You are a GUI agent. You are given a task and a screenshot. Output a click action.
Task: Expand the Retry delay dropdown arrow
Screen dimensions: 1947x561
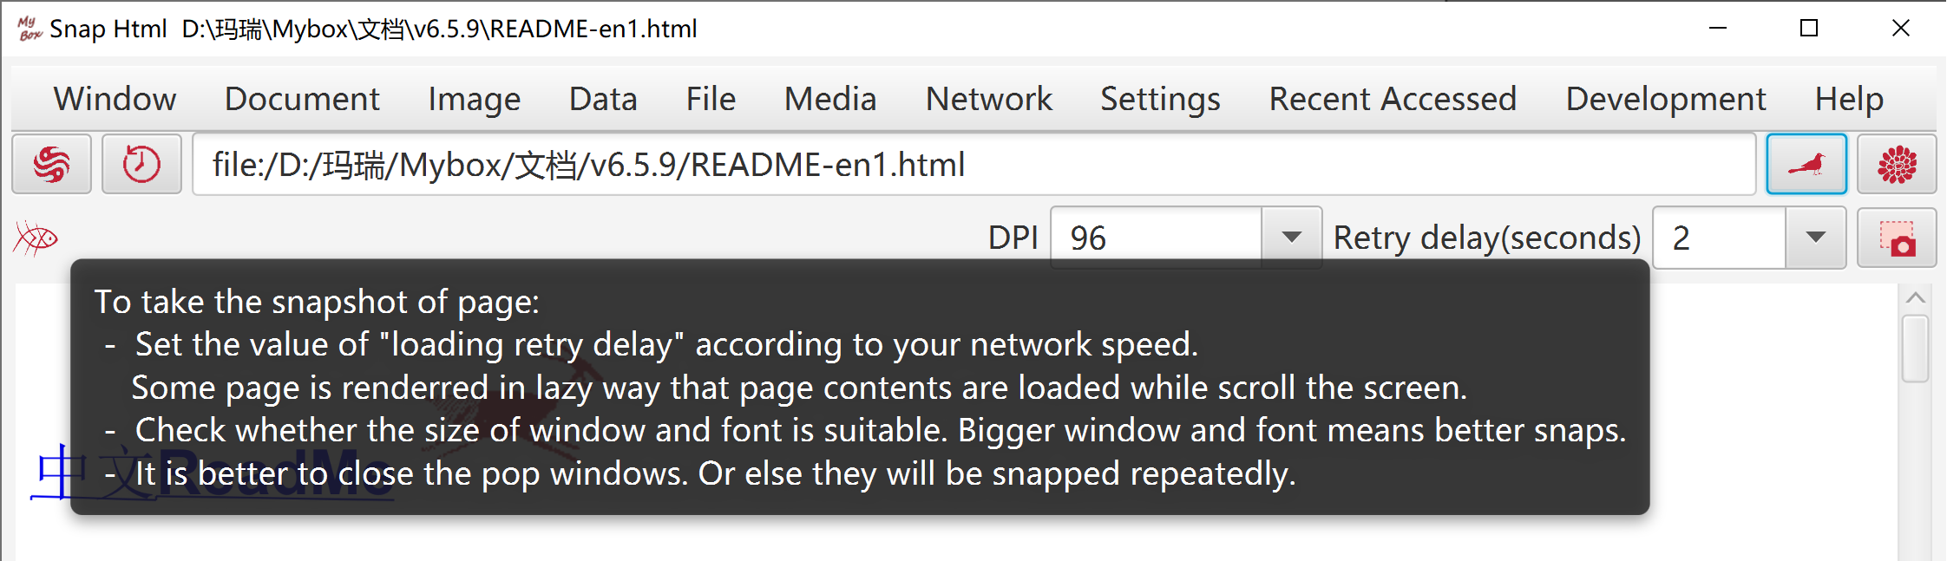click(x=1815, y=238)
